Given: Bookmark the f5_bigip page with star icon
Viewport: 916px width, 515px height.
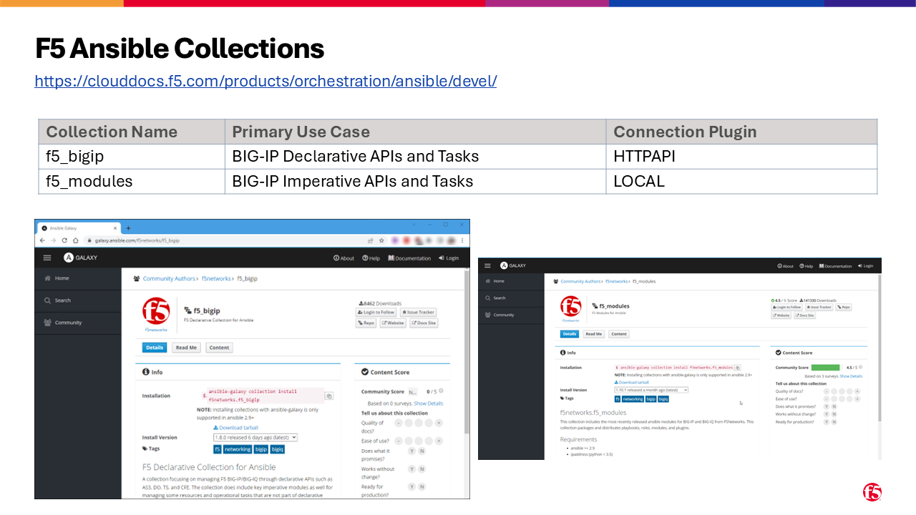Looking at the screenshot, I should pyautogui.click(x=381, y=240).
